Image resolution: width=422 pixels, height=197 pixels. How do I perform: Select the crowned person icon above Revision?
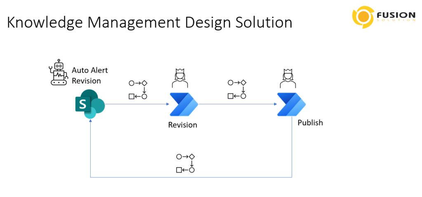[x=180, y=78]
